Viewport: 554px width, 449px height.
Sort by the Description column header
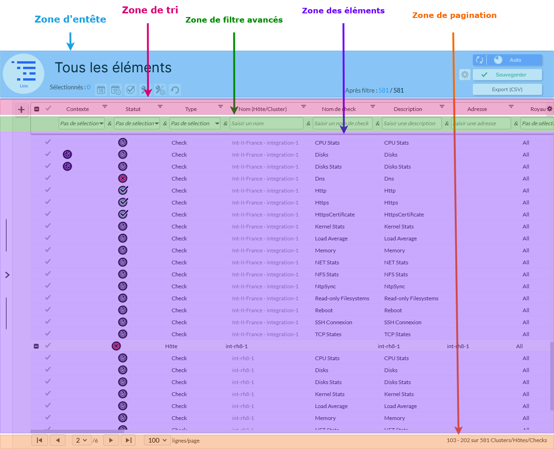click(x=408, y=109)
